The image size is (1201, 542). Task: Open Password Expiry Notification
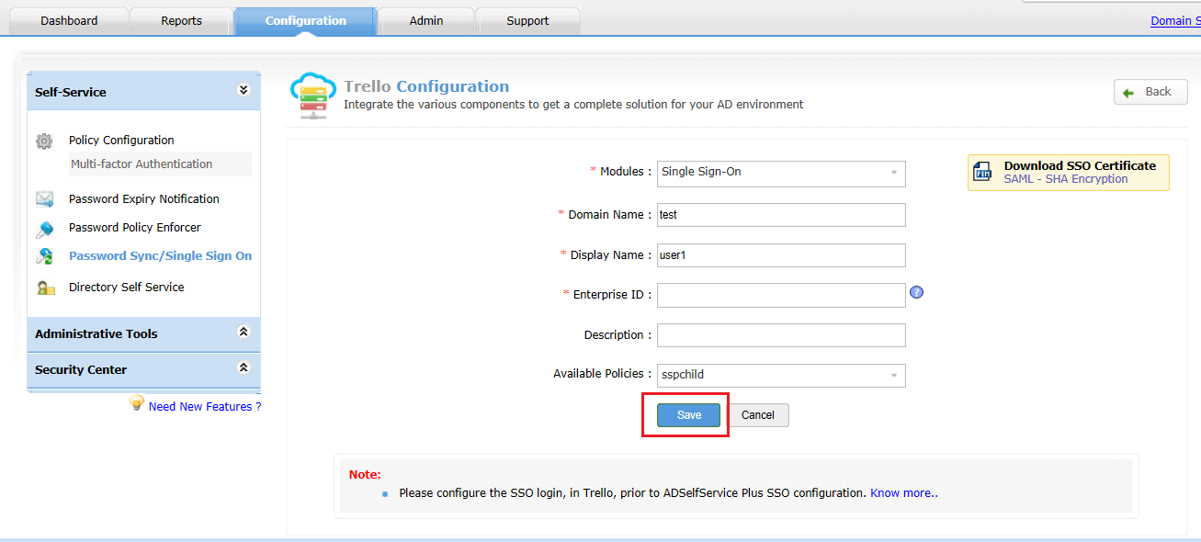144,199
